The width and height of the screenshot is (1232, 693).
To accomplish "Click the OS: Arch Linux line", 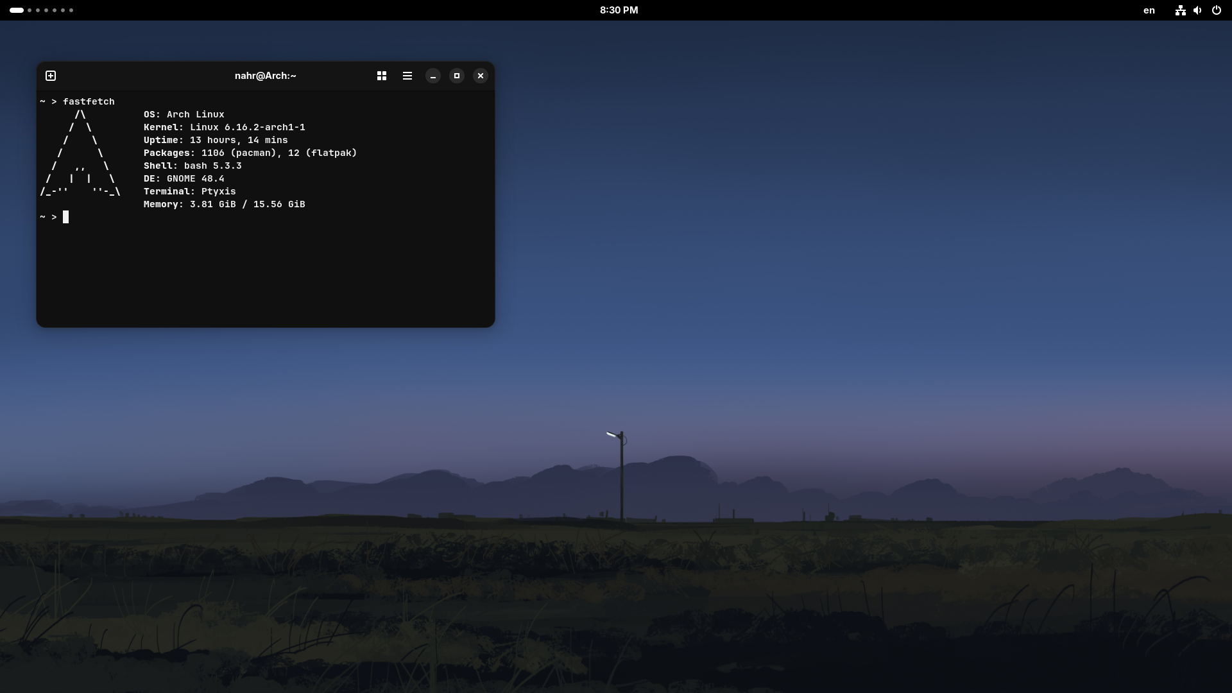I will pyautogui.click(x=184, y=114).
